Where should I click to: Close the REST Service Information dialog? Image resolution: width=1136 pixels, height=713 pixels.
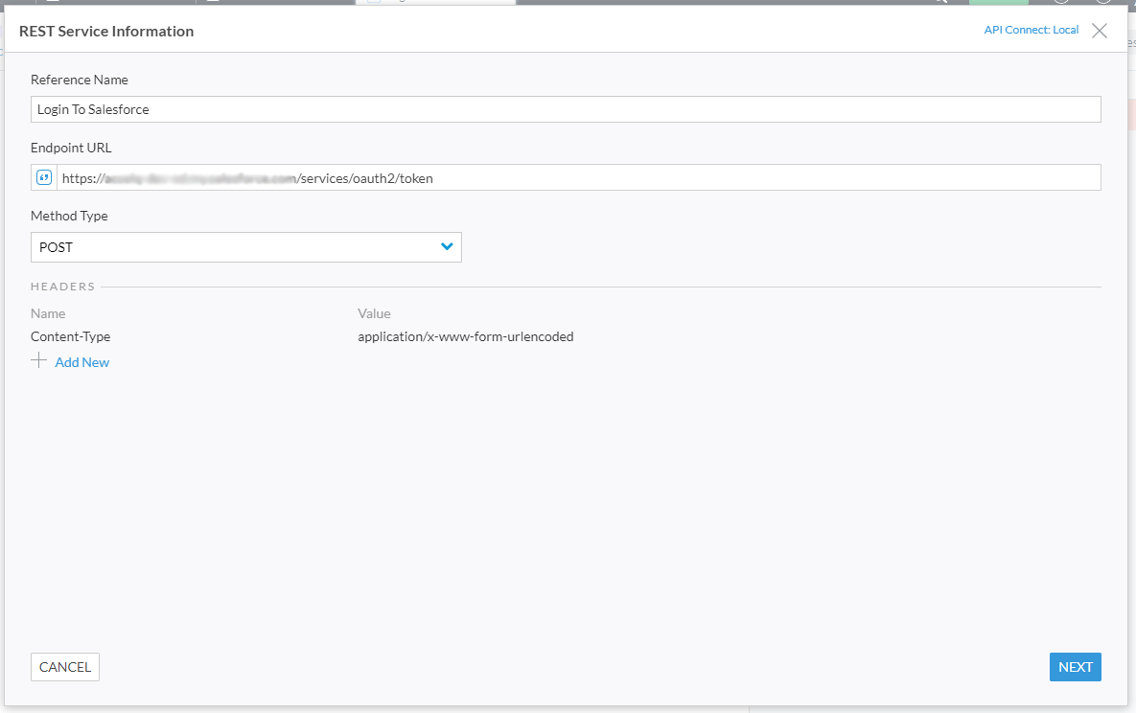(1100, 31)
